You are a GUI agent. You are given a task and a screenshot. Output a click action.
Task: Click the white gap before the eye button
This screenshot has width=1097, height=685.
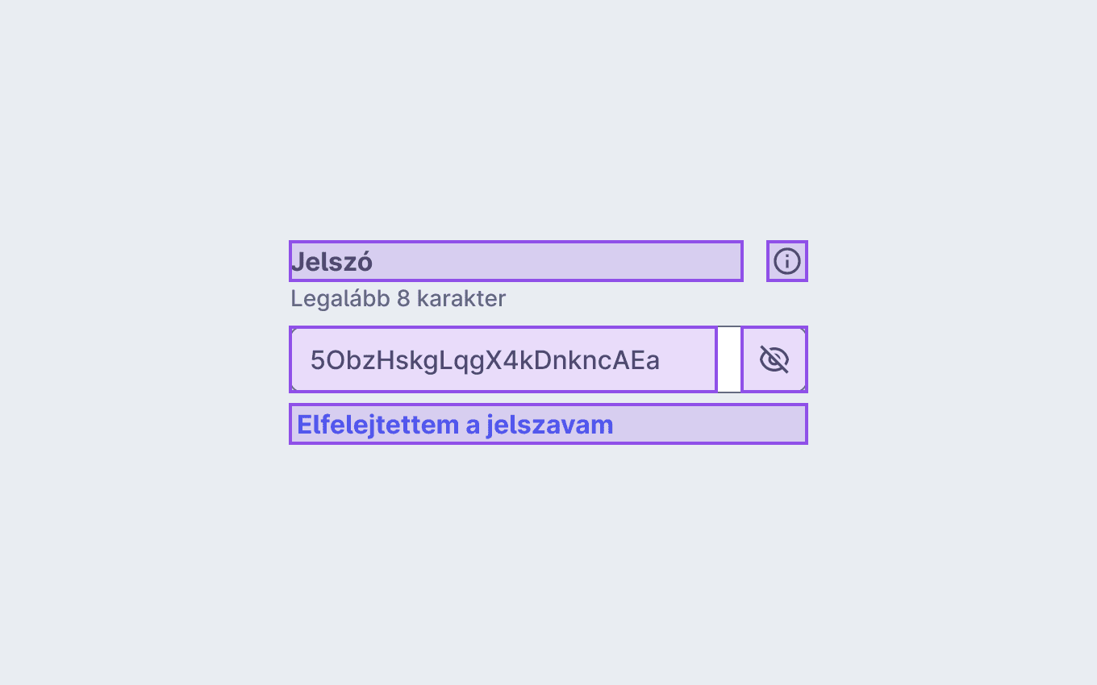click(729, 359)
